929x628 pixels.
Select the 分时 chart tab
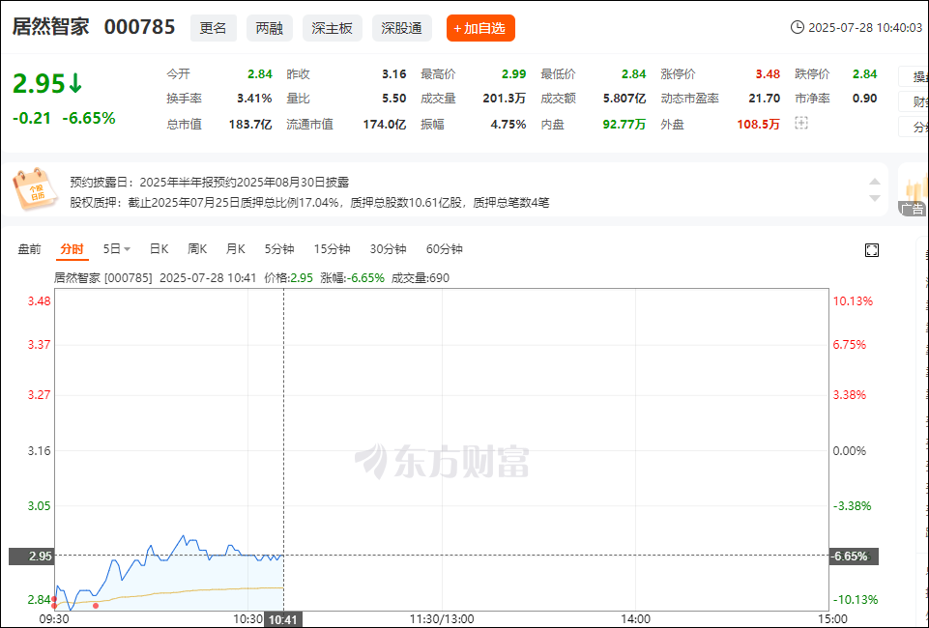click(x=73, y=249)
